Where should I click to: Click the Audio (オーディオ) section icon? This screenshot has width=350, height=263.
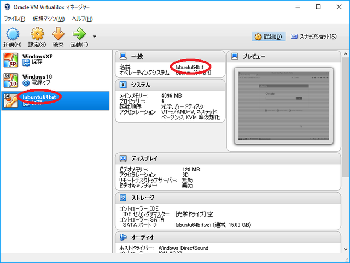pyautogui.click(x=124, y=237)
